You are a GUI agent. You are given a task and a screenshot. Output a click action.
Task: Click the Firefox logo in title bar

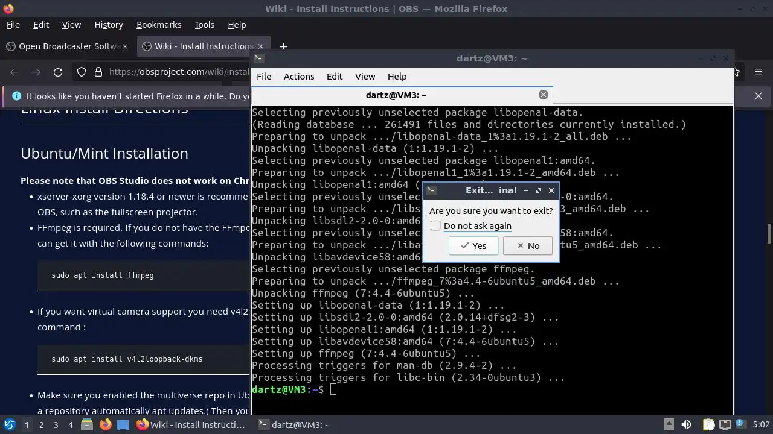pyautogui.click(x=8, y=8)
